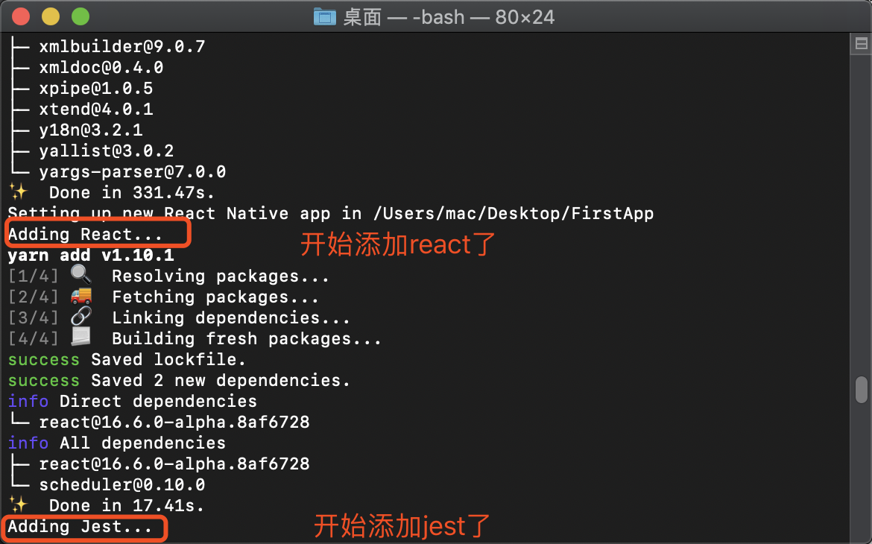
Task: Click the [3/4] step counter
Action: 34,318
